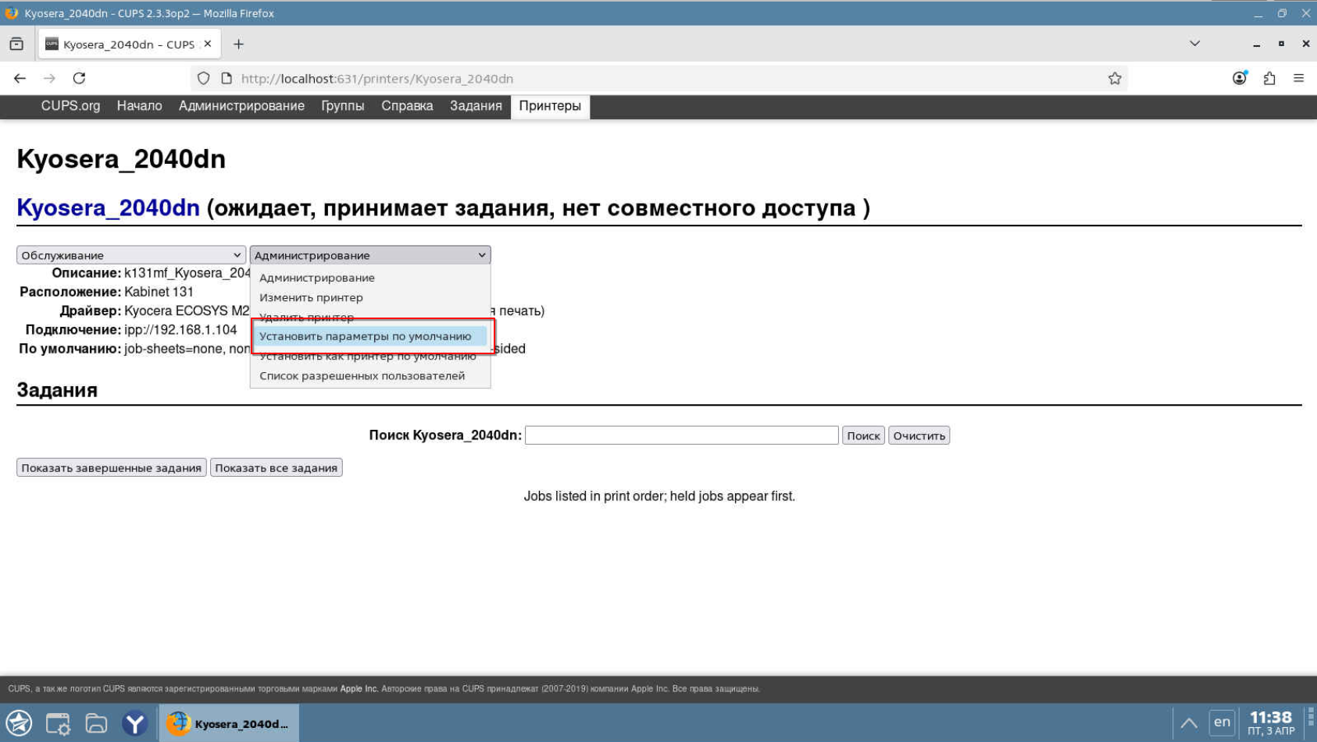The width and height of the screenshot is (1317, 742).
Task: Open the Firefox account icon
Action: tap(1239, 78)
